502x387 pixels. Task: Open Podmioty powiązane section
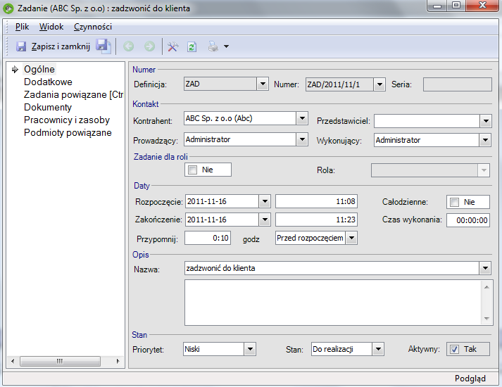coord(68,133)
